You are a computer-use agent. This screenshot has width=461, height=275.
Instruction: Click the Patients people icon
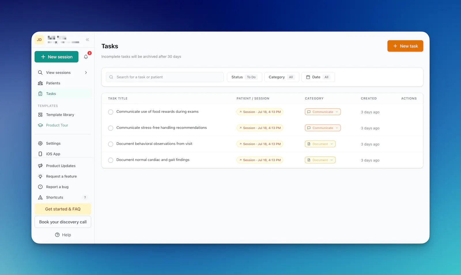(40, 83)
